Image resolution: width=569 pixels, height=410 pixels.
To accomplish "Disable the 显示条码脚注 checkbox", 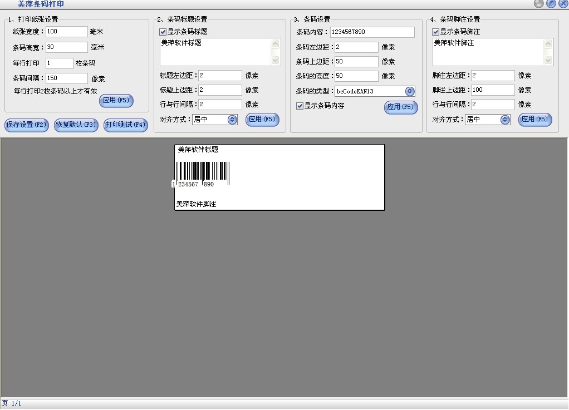I will [436, 32].
